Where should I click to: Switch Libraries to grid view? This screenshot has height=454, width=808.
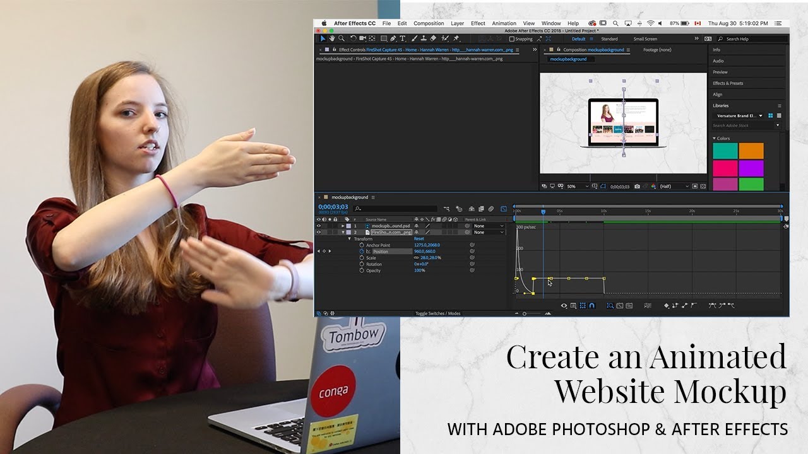pos(771,116)
